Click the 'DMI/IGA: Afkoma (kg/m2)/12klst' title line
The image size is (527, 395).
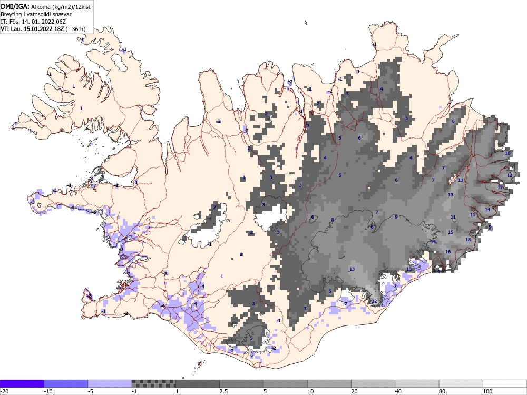point(45,6)
